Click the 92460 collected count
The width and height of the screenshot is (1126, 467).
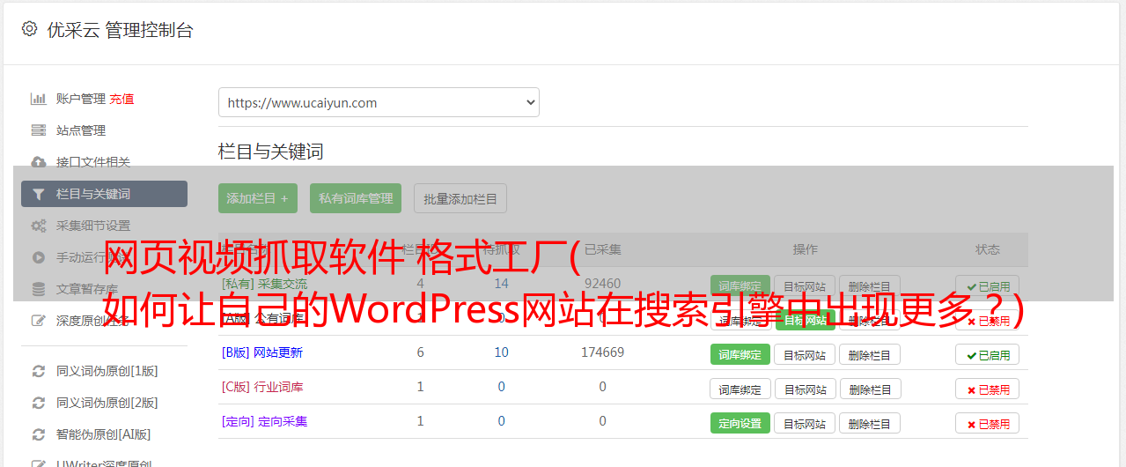(602, 284)
